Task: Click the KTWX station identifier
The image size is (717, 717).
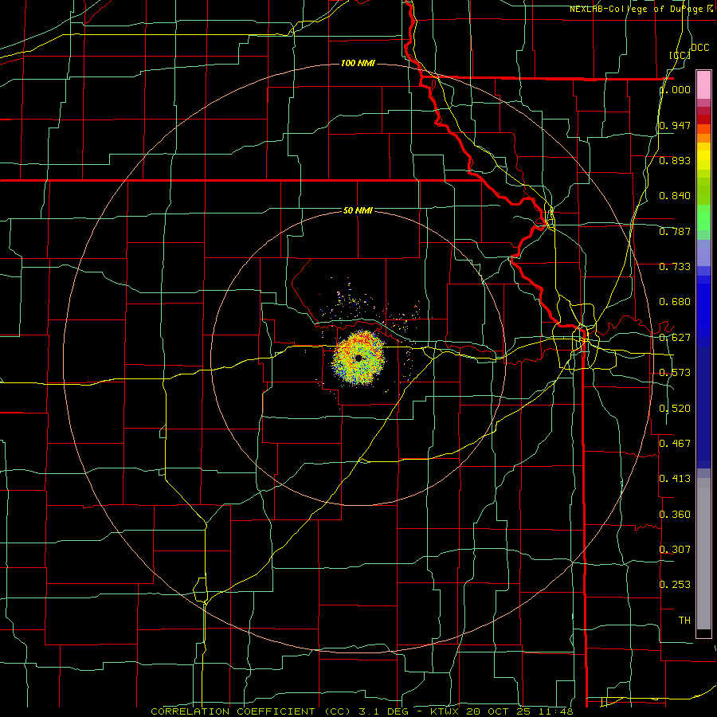Action: click(446, 711)
